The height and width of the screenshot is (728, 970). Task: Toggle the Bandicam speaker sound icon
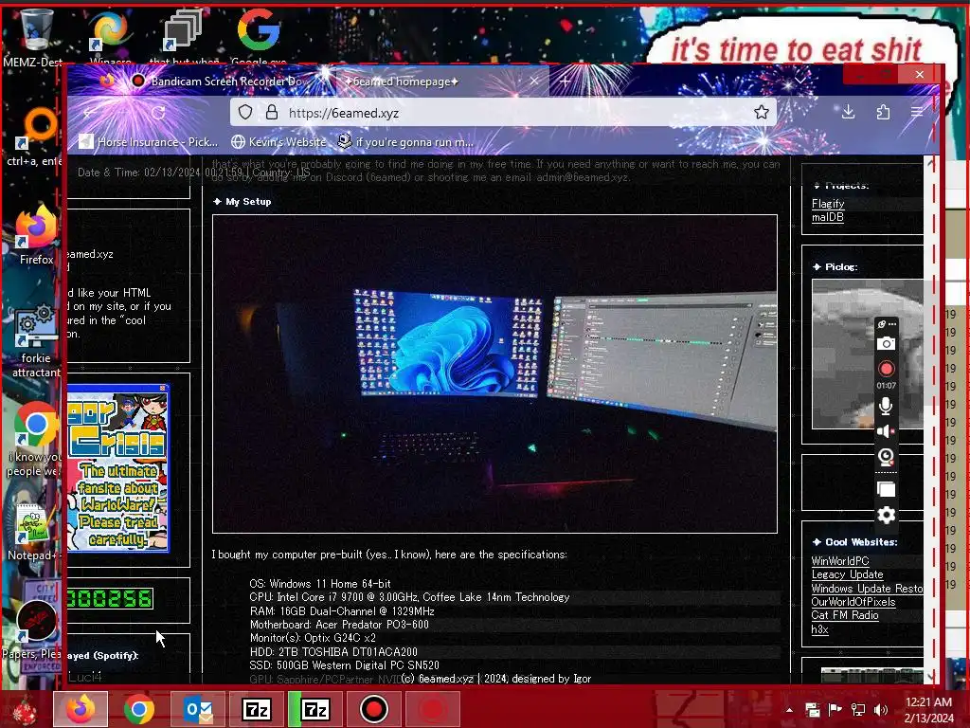[x=886, y=431]
